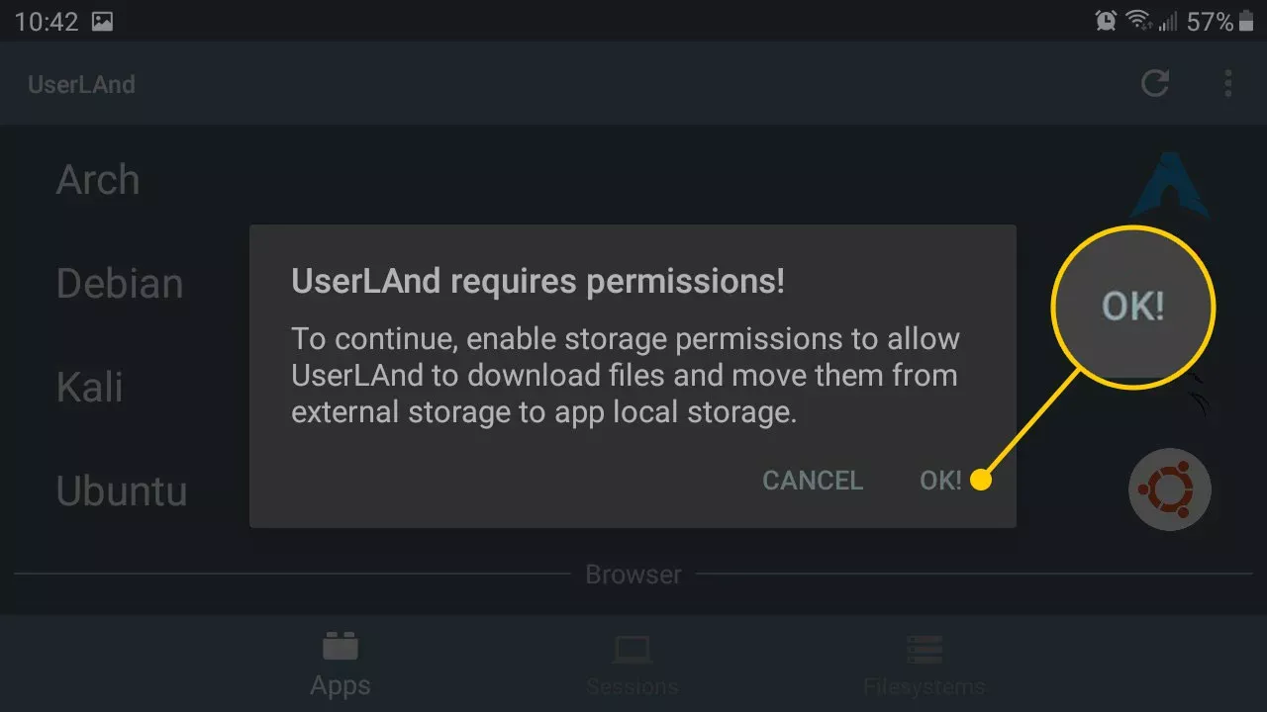Switch to the Filesystems tab
Screen dimensions: 1267x712
point(924,665)
